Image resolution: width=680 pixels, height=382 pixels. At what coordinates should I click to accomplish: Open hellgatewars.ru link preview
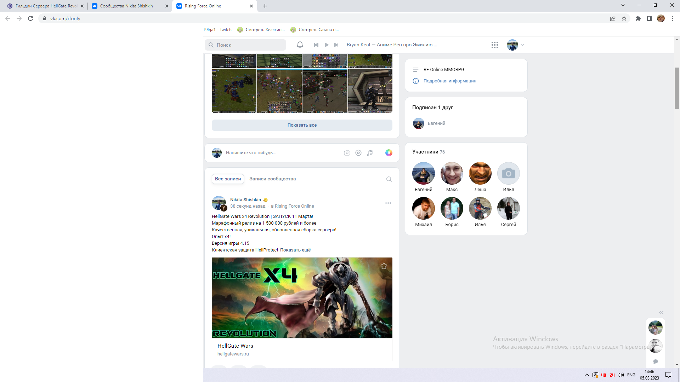tap(233, 354)
